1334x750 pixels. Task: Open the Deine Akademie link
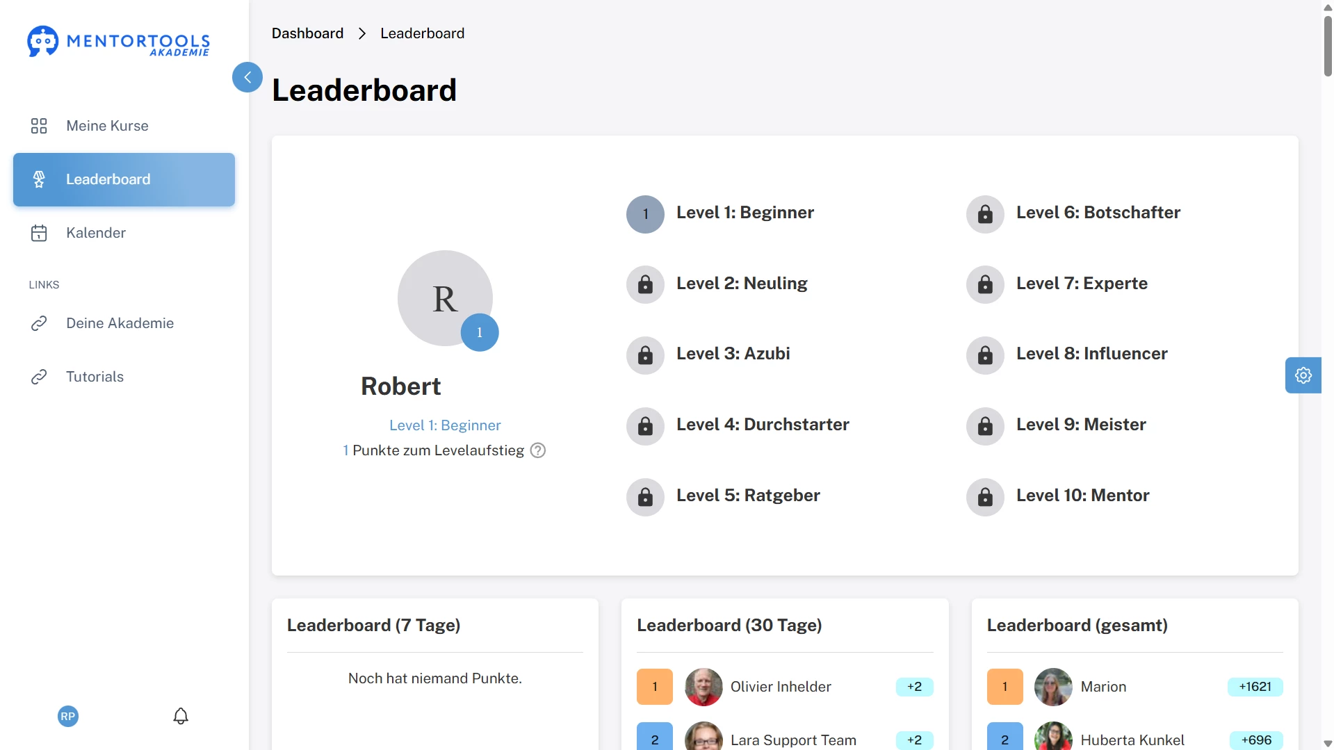(120, 323)
